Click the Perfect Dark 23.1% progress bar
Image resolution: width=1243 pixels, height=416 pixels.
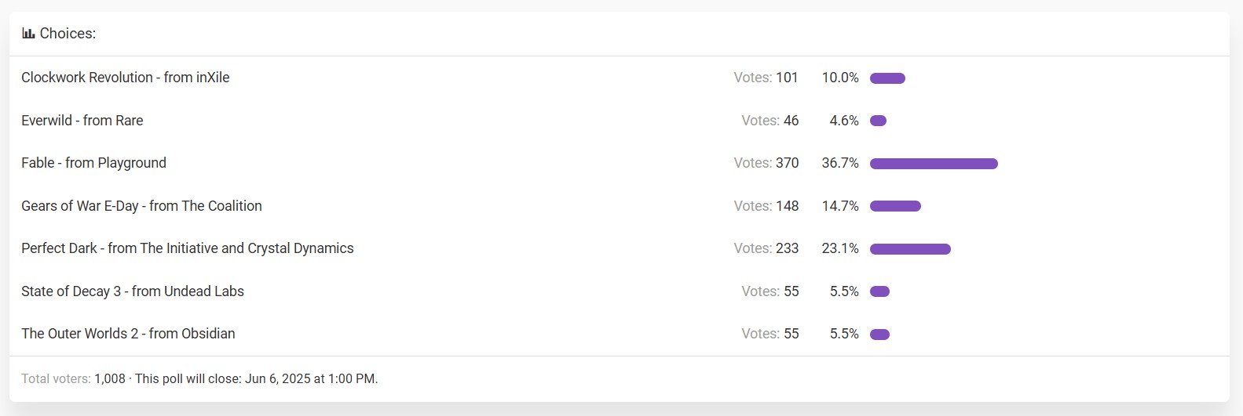click(910, 249)
